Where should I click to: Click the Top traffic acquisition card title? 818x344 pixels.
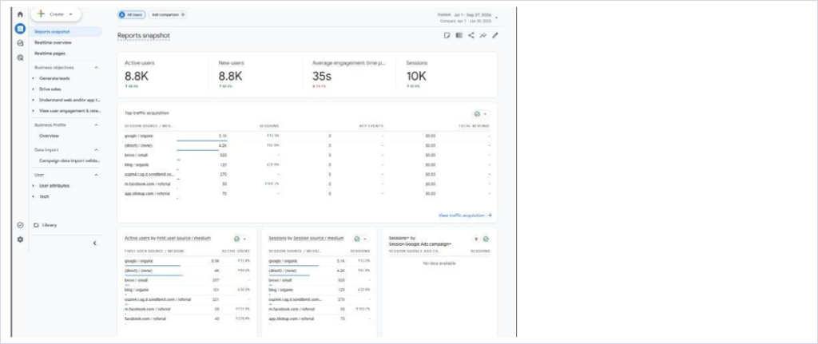147,113
